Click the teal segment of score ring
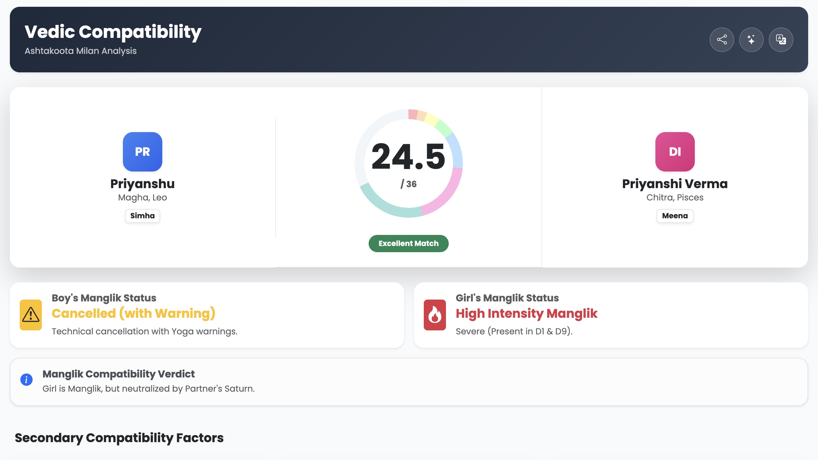 (x=389, y=208)
